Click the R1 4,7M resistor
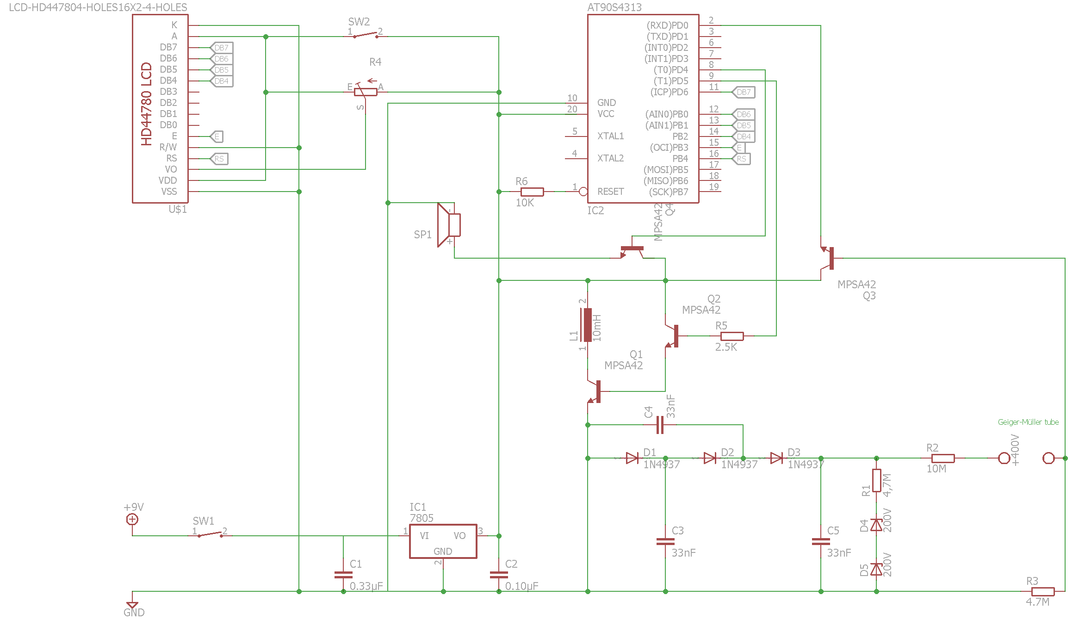 point(876,480)
